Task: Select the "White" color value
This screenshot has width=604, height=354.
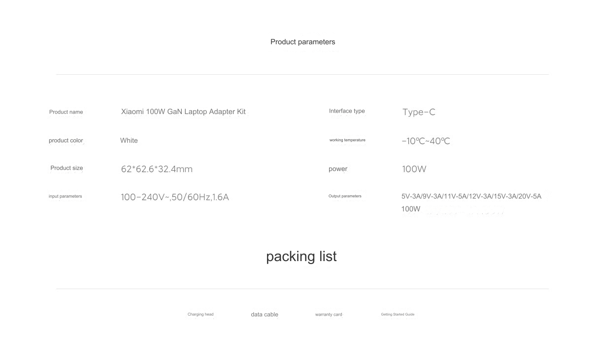Action: coord(129,141)
